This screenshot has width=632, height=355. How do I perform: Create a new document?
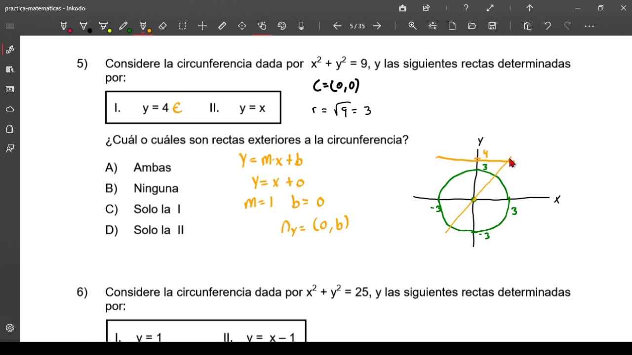point(452,26)
